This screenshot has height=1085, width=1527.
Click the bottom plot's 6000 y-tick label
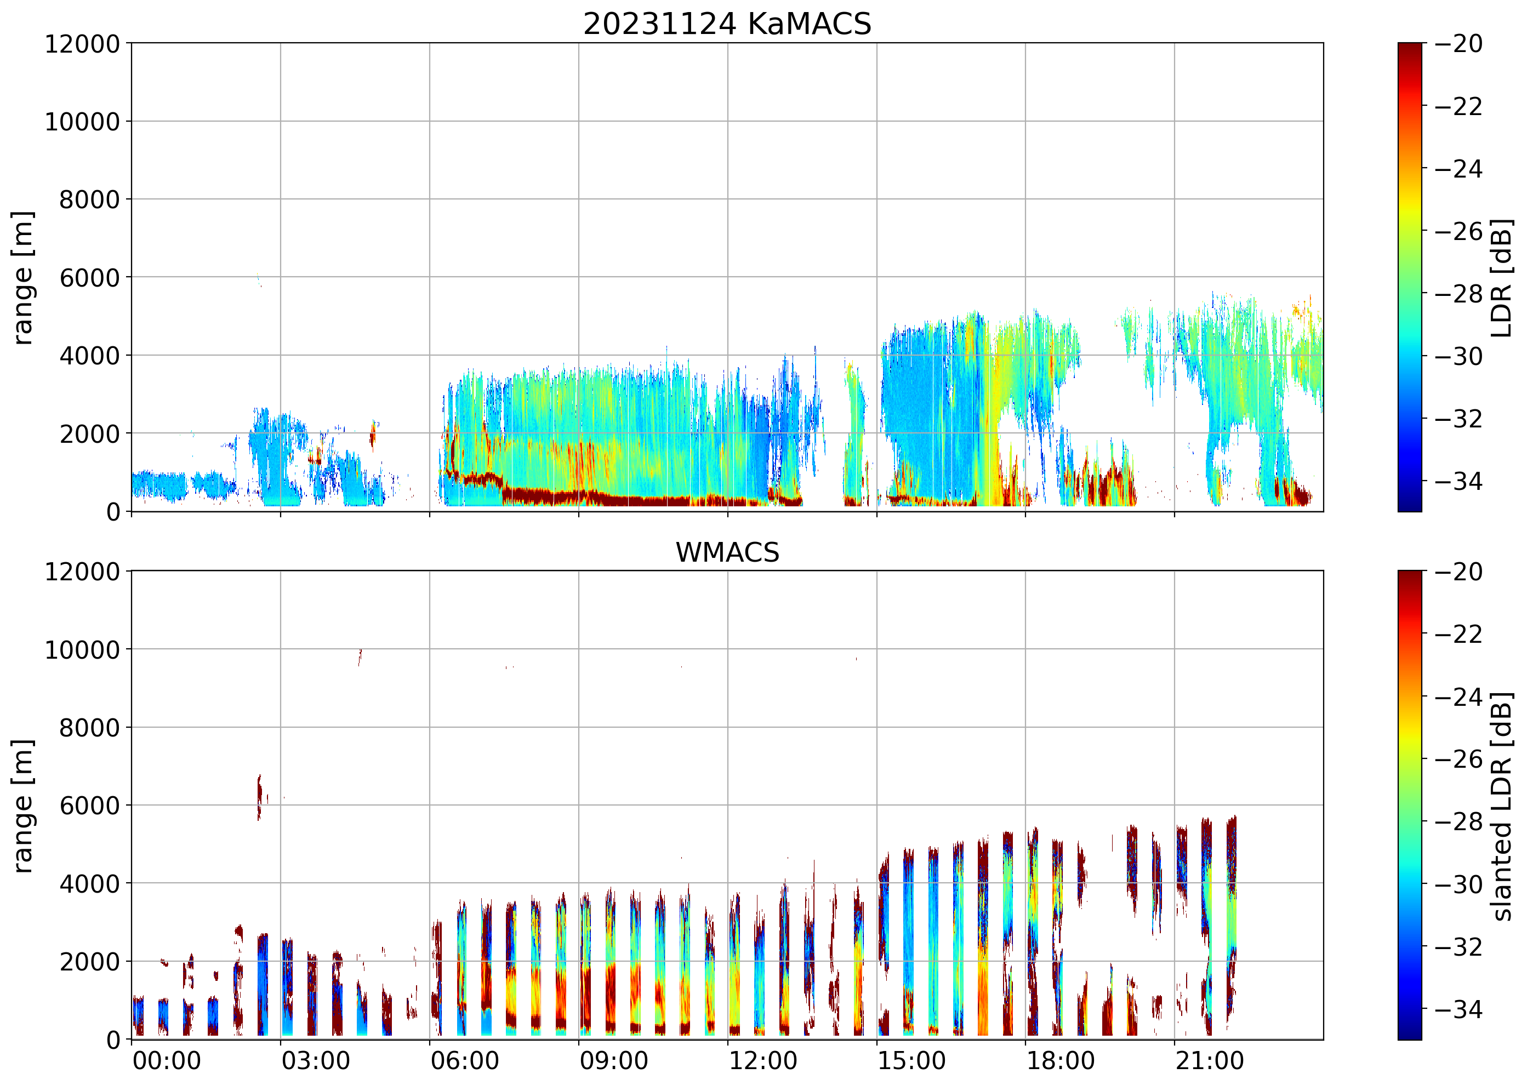click(x=89, y=806)
